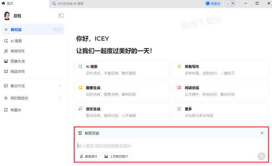The image size is (272, 166).
Task: Expand the 最近对话 list chevron
Action: pyautogui.click(x=60, y=86)
